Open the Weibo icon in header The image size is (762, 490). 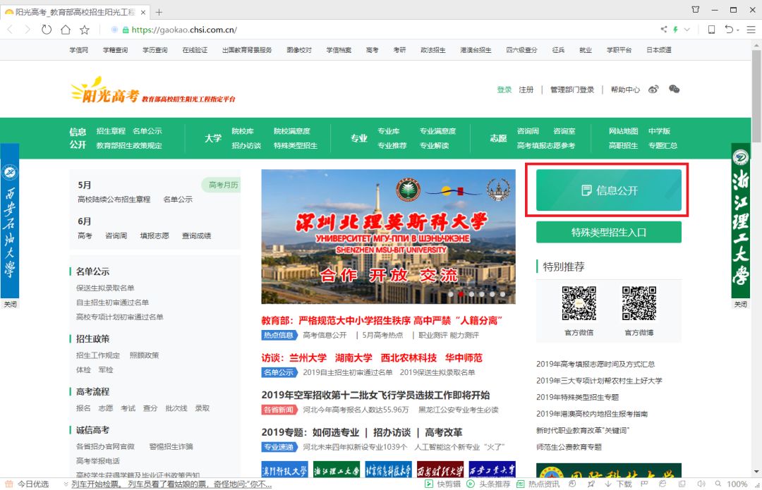pyautogui.click(x=653, y=90)
